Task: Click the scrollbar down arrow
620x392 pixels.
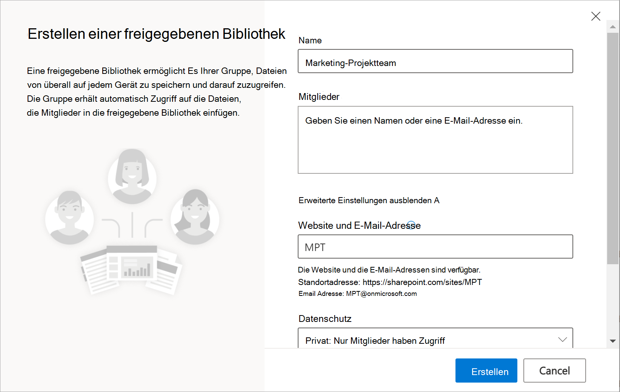Action: tap(612, 341)
